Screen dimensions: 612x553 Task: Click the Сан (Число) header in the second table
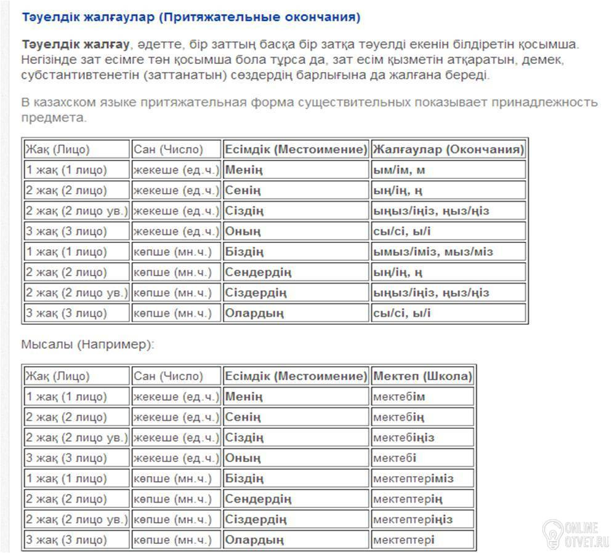pos(177,376)
